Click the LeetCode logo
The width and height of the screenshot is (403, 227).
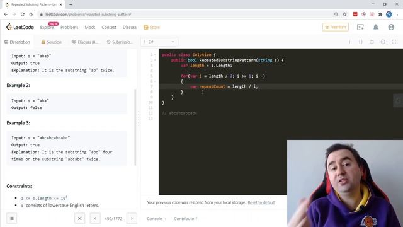[20, 27]
